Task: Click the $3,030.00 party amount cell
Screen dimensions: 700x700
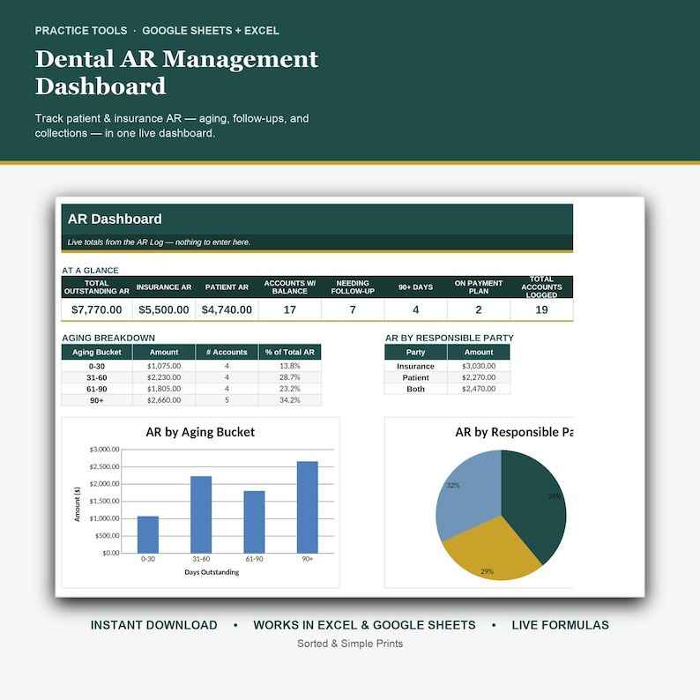Action: tap(479, 366)
